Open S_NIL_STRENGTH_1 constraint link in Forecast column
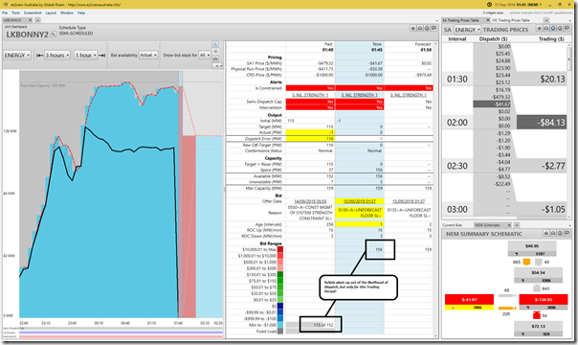 point(409,95)
